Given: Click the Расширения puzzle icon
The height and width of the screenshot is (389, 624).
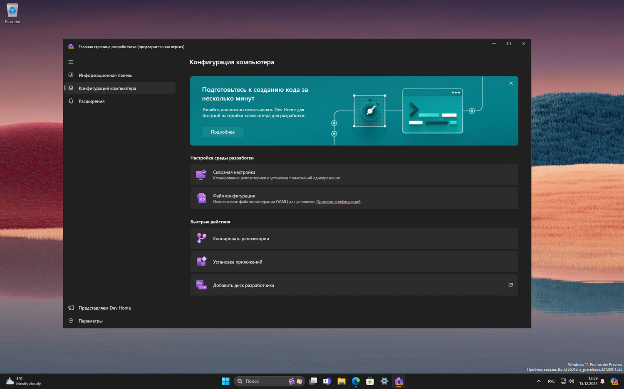Looking at the screenshot, I should tap(71, 101).
